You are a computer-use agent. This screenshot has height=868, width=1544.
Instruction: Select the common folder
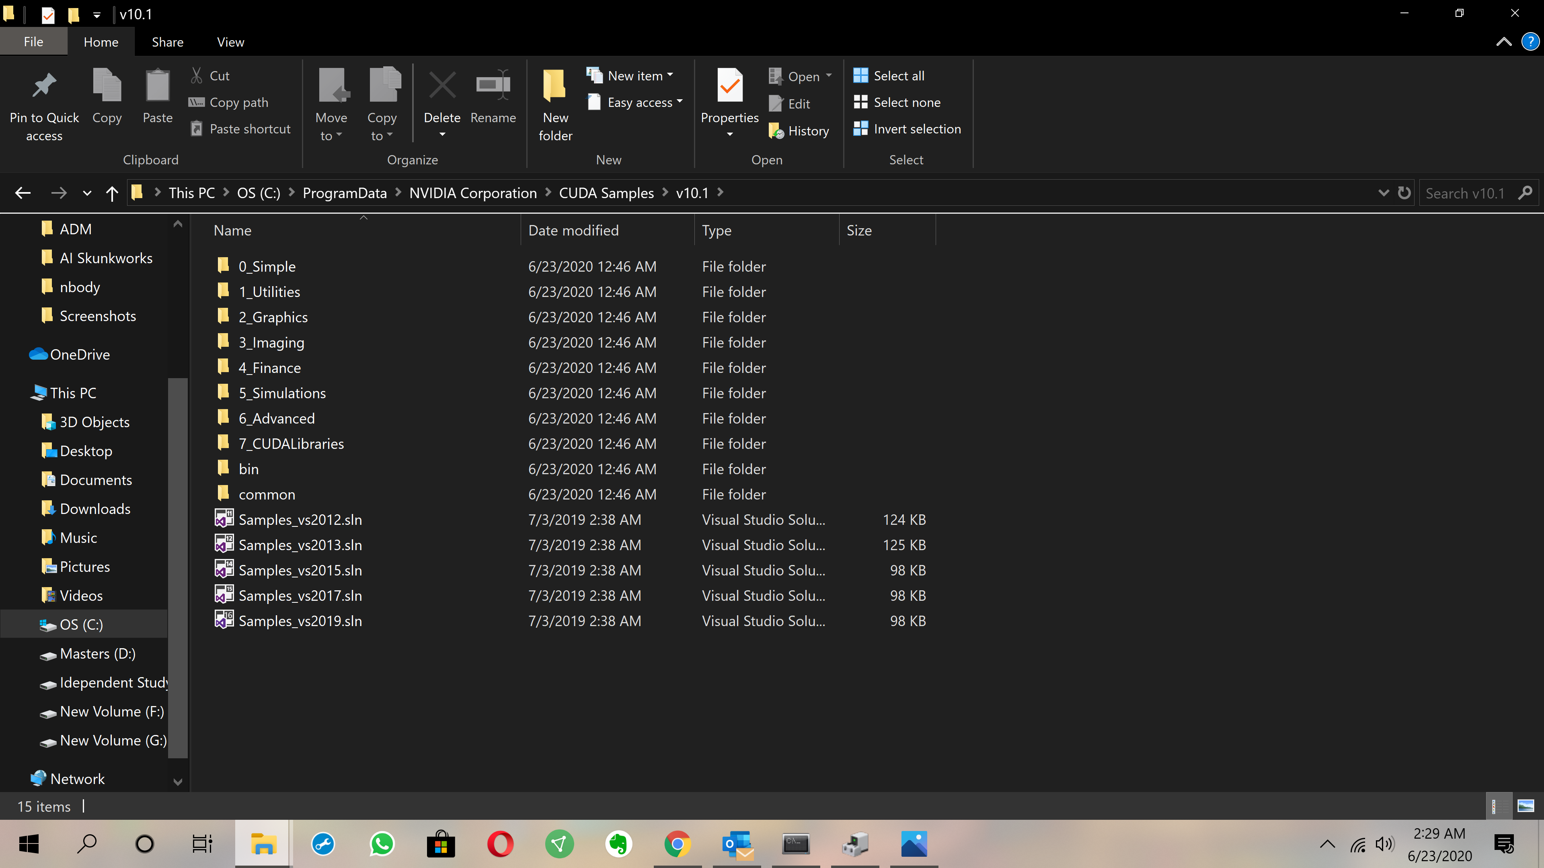click(267, 494)
